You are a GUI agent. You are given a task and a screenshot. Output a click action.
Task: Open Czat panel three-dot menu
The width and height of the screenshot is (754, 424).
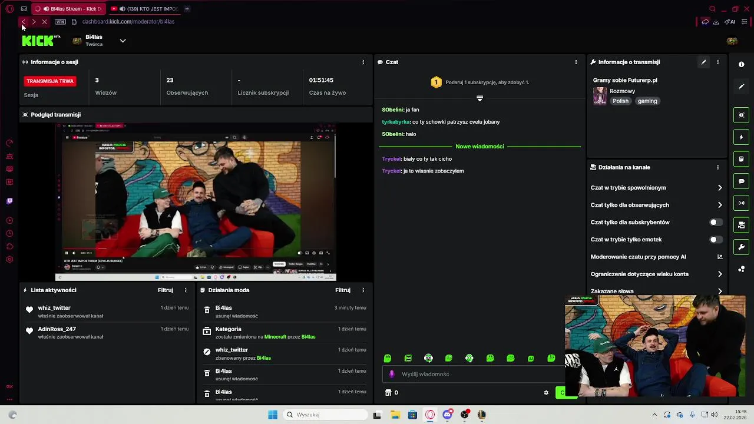tap(576, 62)
